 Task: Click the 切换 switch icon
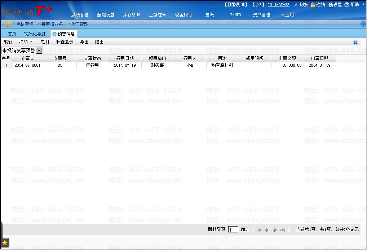(x=296, y=5)
